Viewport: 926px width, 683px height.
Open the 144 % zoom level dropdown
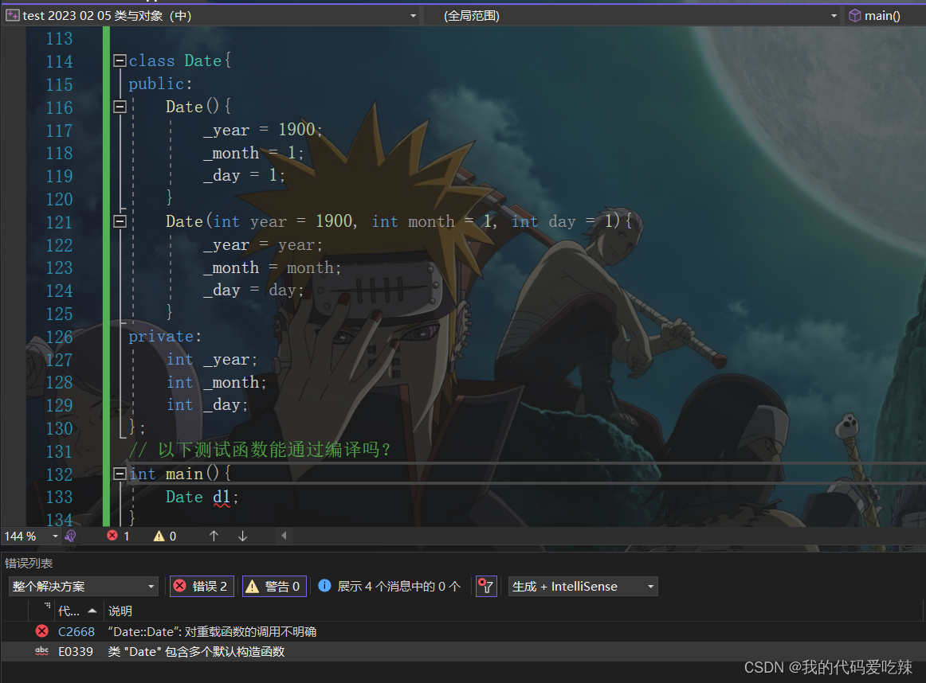coord(55,537)
